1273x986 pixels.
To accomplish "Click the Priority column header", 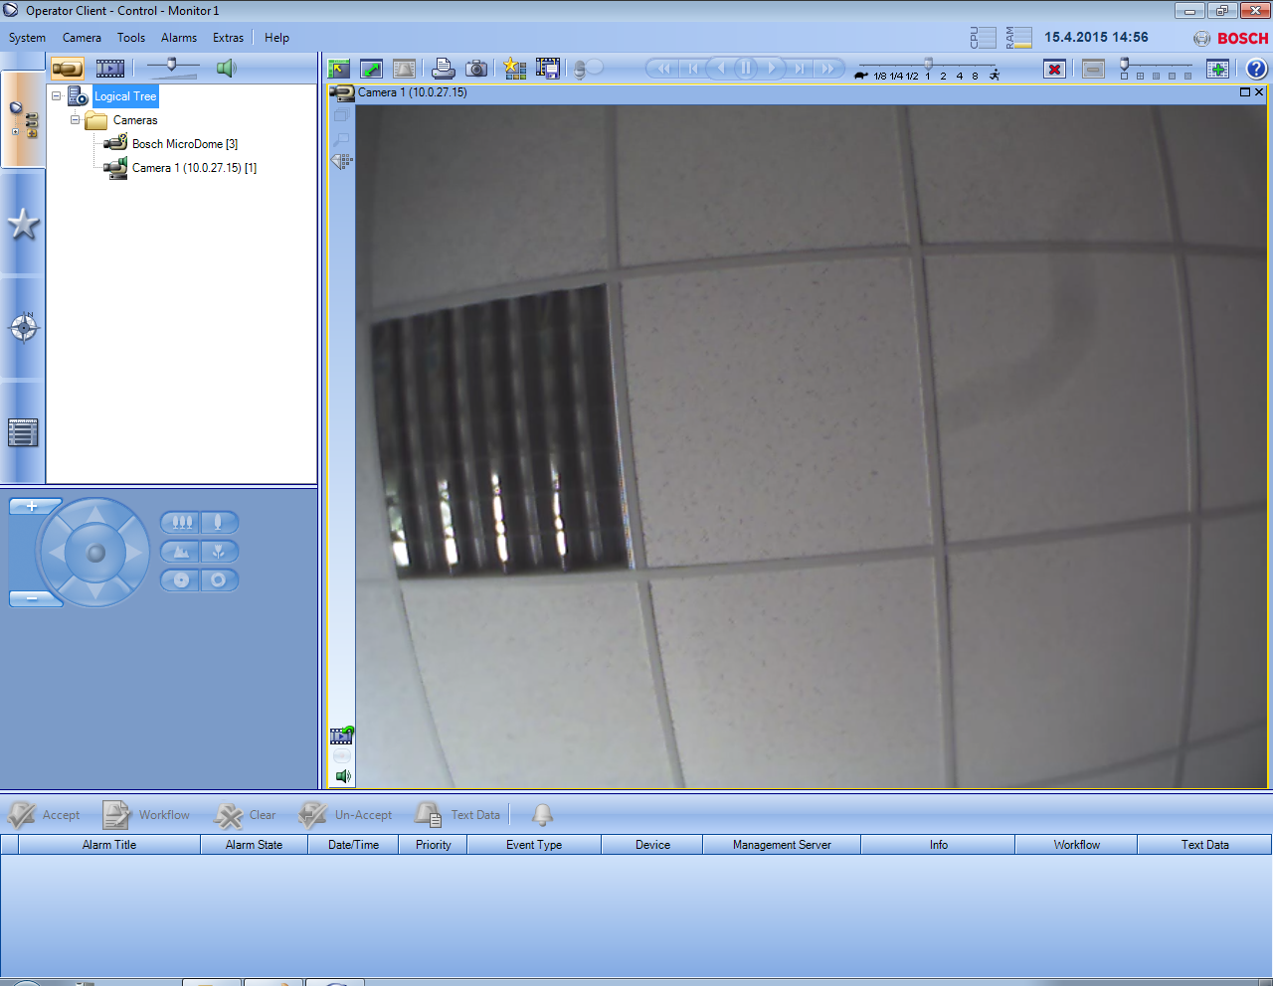I will (433, 845).
